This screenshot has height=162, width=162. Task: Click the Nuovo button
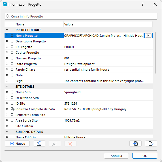click(x=17, y=143)
